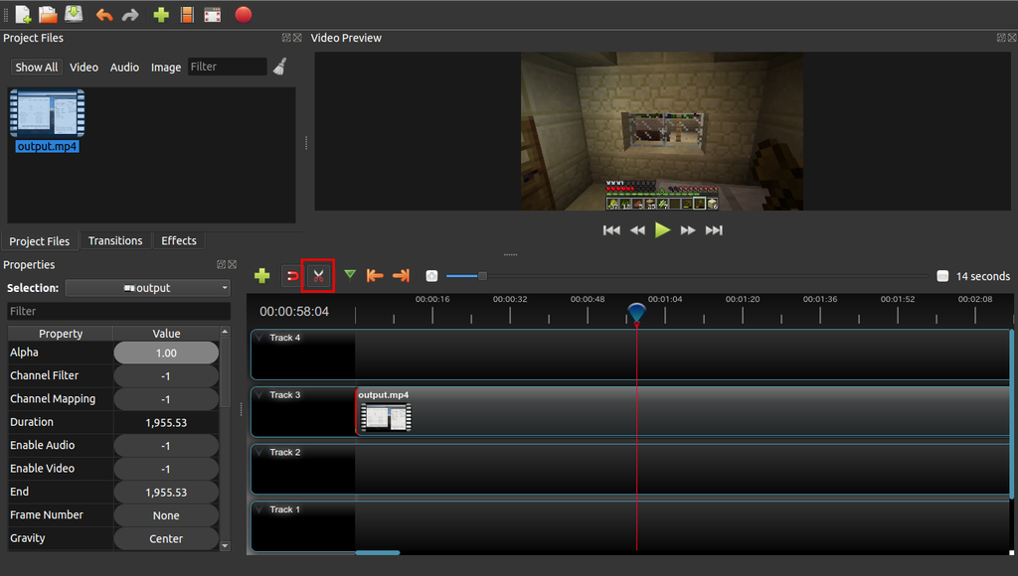Select the razor scissors tool

click(318, 276)
